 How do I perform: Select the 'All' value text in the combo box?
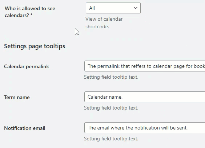(92, 8)
